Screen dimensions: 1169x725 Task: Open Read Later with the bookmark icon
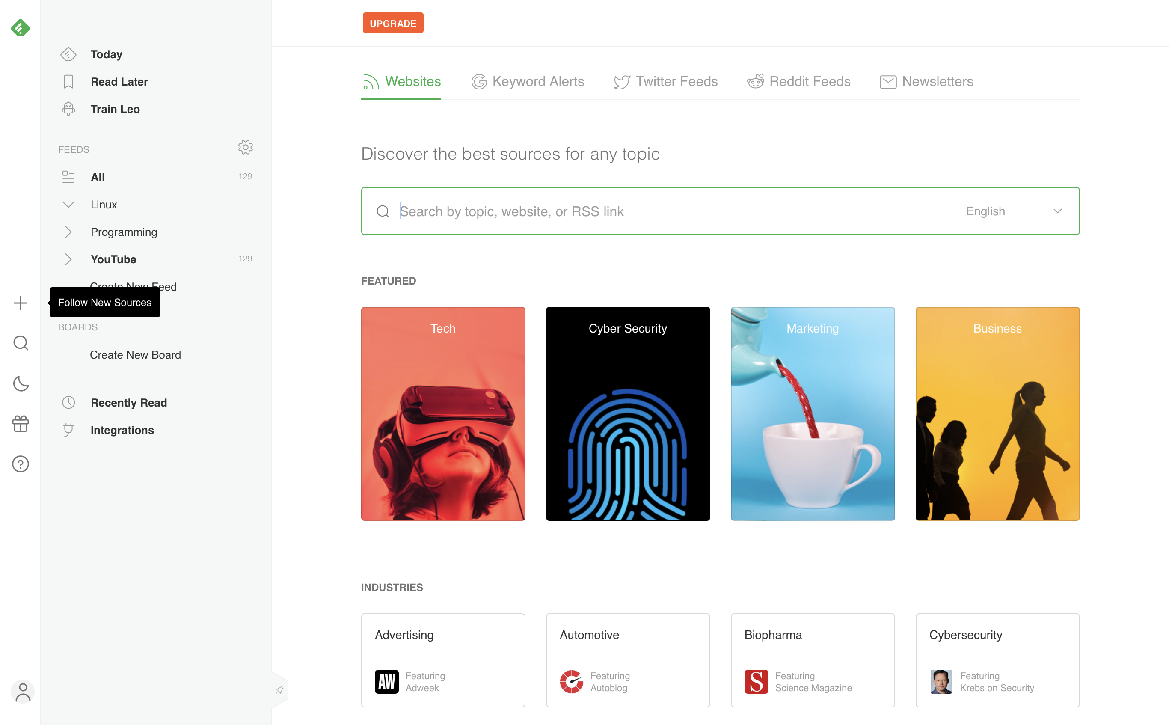[119, 81]
